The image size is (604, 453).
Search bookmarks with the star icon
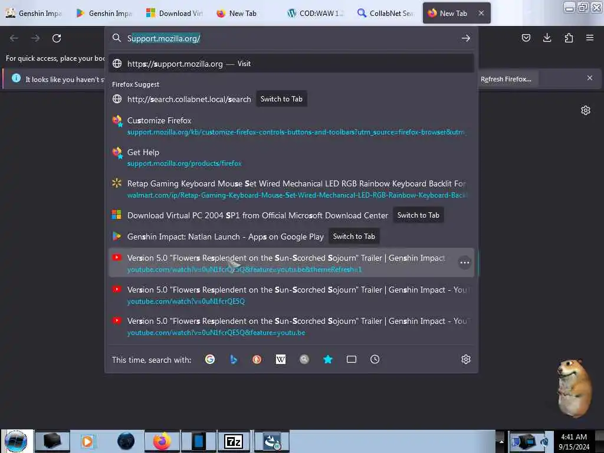pos(328,359)
